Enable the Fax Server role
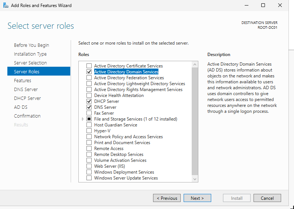 [x=89, y=113]
